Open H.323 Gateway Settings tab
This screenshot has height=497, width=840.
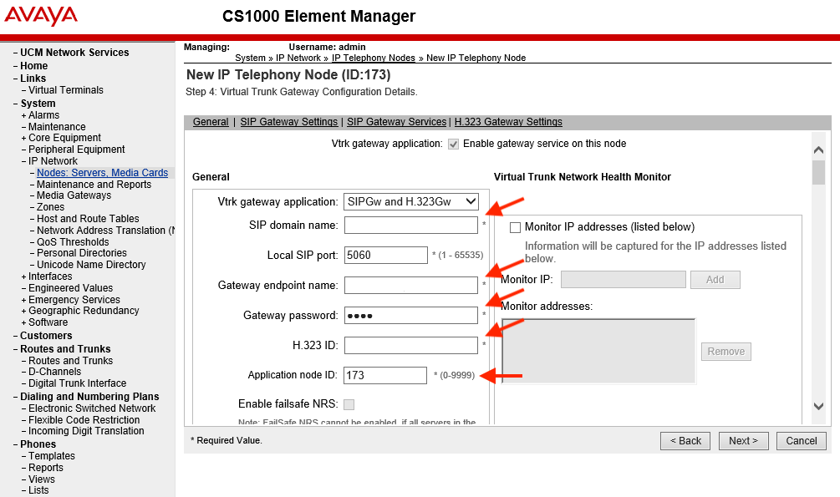tap(508, 122)
